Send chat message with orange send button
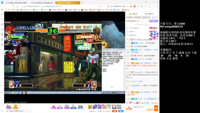 [x=156, y=108]
